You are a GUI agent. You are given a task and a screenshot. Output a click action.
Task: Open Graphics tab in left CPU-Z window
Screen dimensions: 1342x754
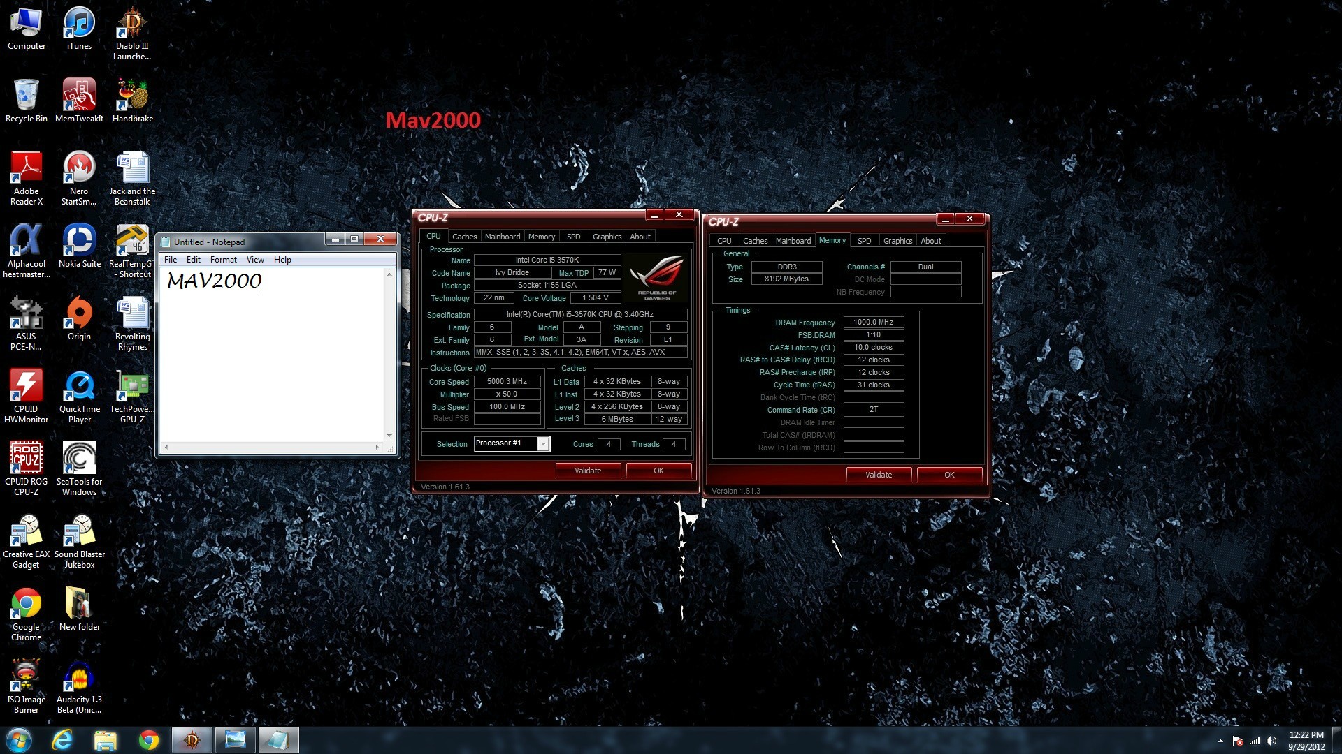(x=607, y=237)
